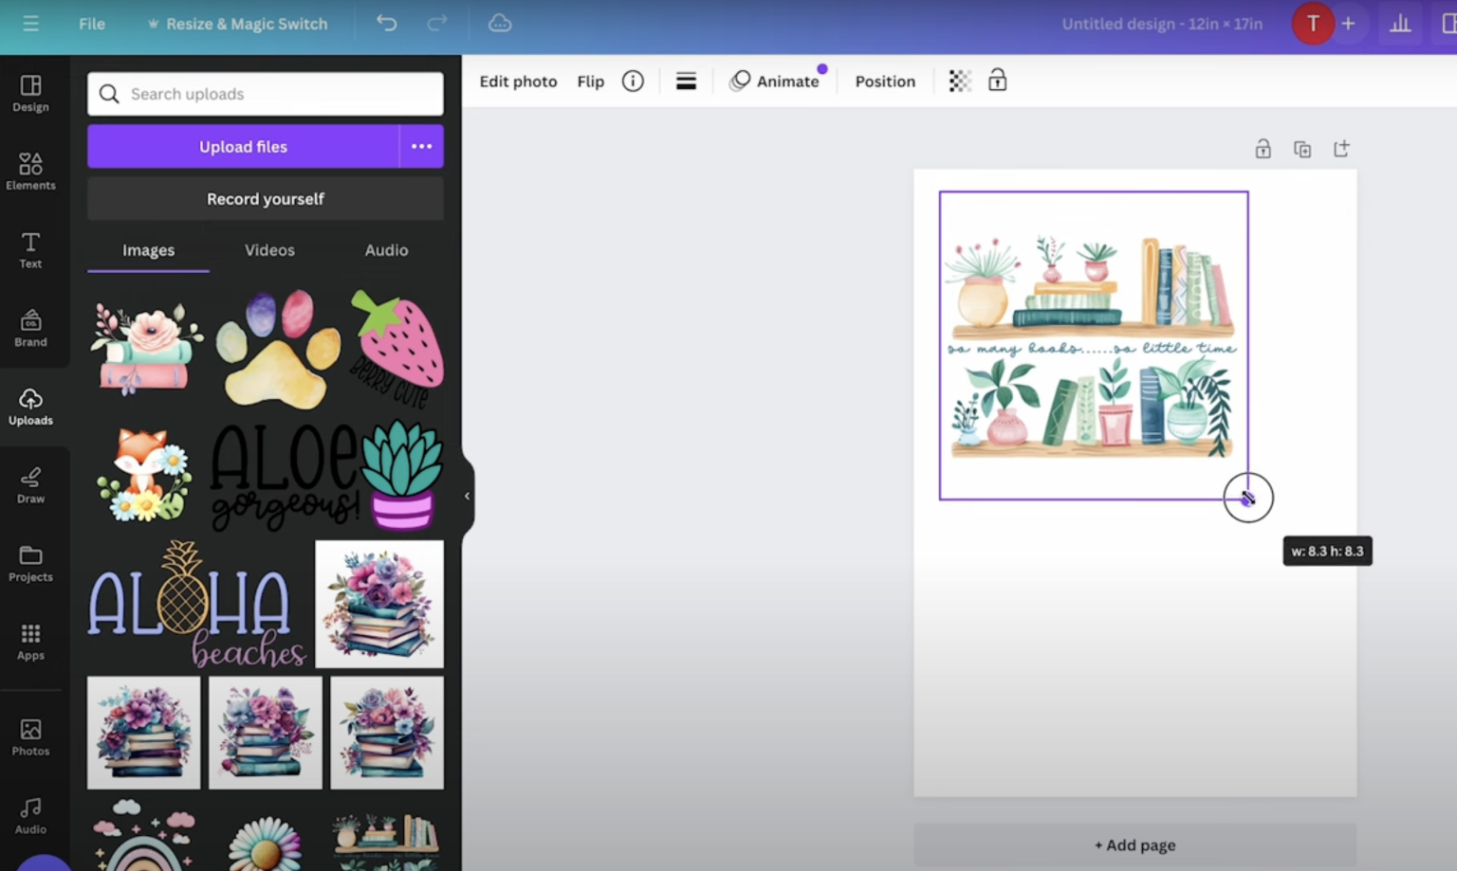Open the Apps grid icon

(30, 642)
